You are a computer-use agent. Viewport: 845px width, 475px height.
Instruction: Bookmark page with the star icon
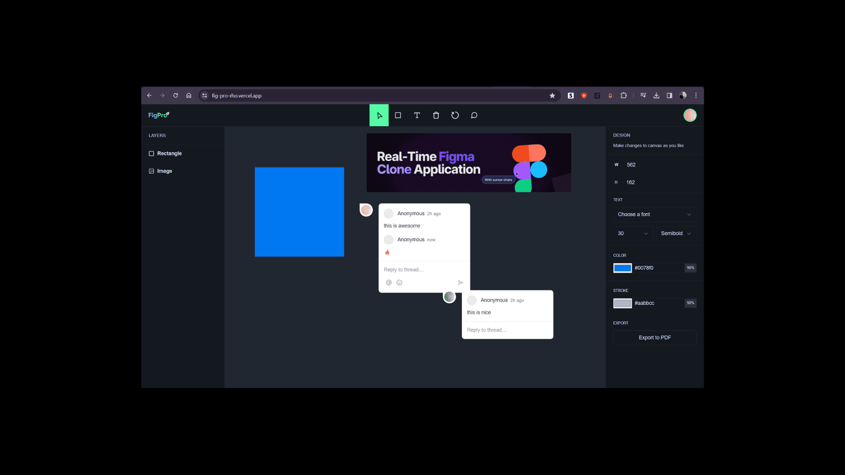(x=552, y=95)
